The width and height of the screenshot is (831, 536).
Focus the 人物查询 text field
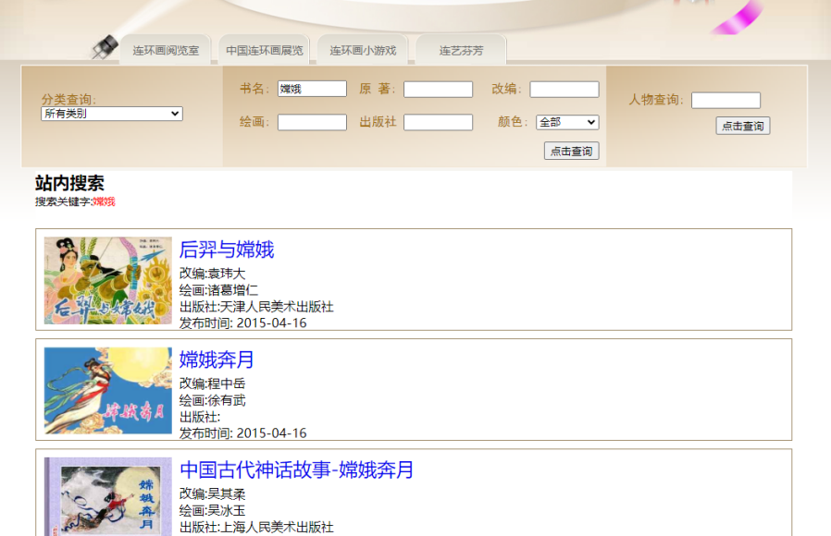[x=726, y=100]
